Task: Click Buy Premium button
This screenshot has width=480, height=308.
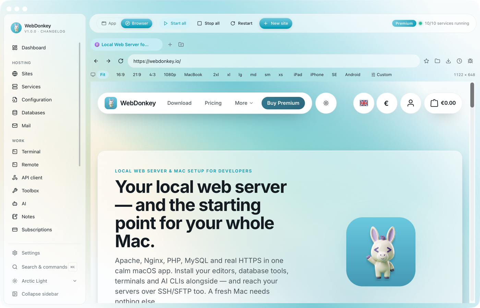Action: coord(283,103)
